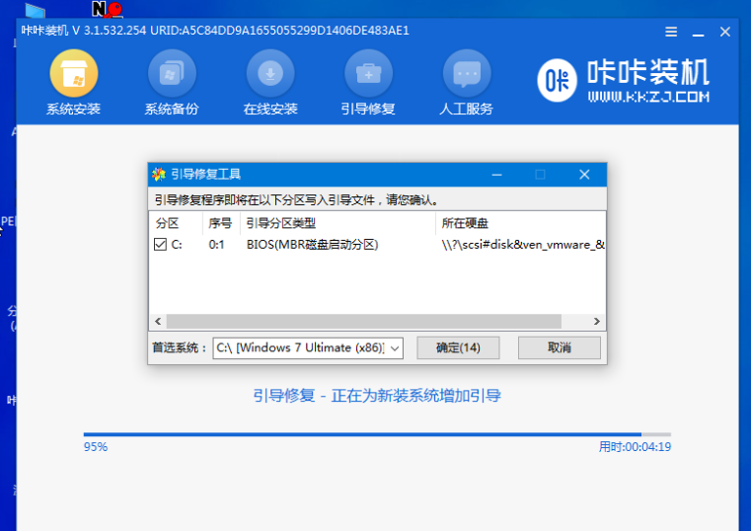Viewport: 751px width, 531px height.
Task: Click the 引导修复 - 正在为新装系统增加引导 status text
Action: pyautogui.click(x=377, y=396)
